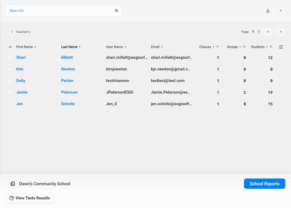Screen dimensions: 291x208
Task: Click the Groups column filter icon
Action: tap(244, 47)
